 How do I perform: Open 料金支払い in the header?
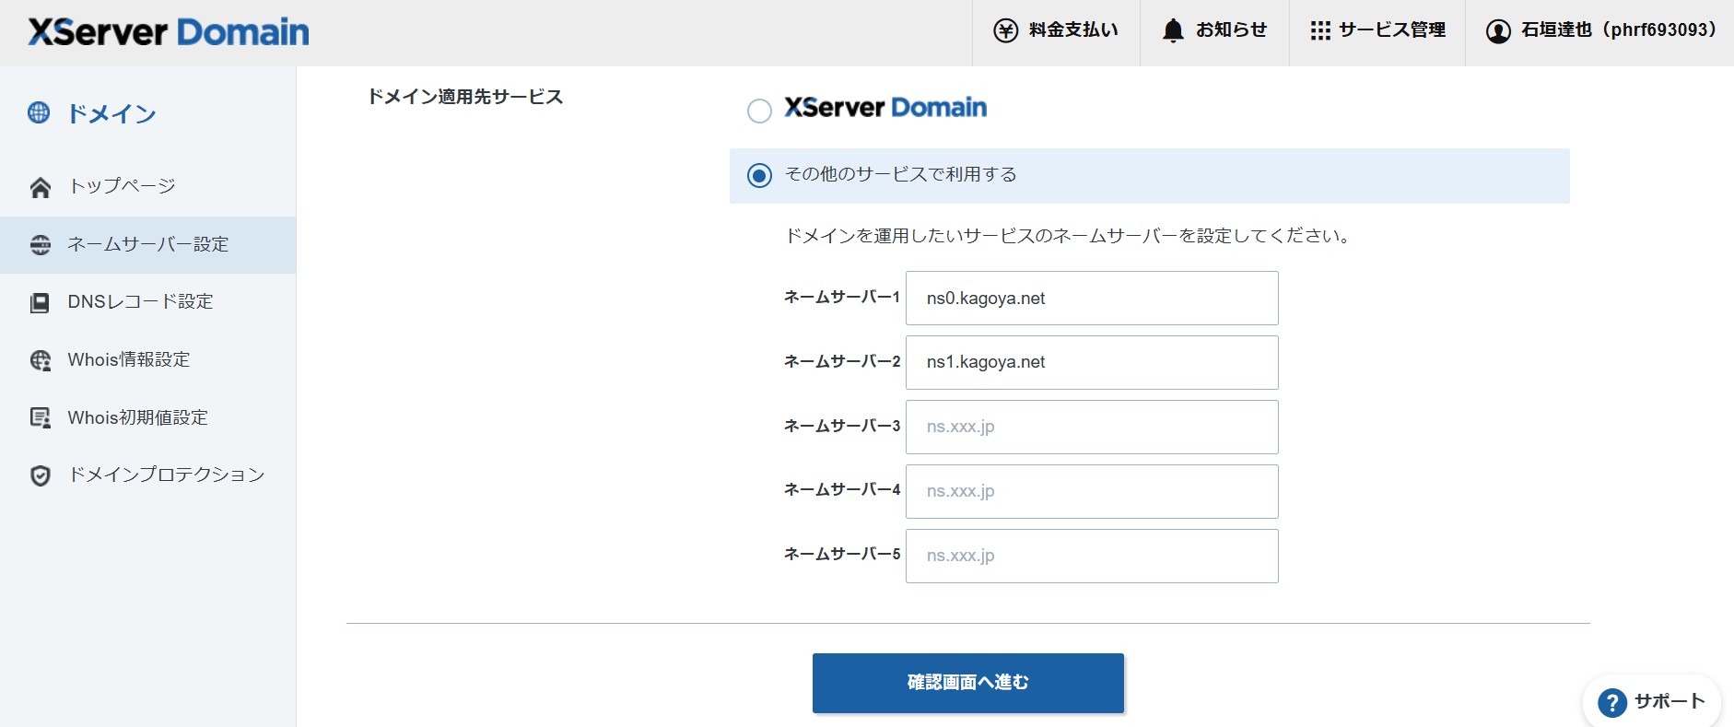point(1056,32)
